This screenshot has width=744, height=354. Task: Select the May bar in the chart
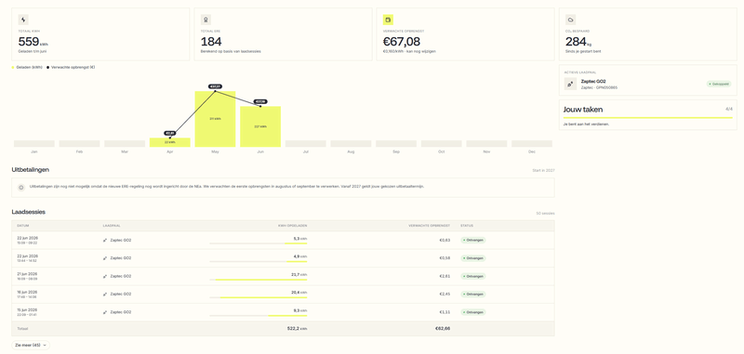click(x=216, y=119)
